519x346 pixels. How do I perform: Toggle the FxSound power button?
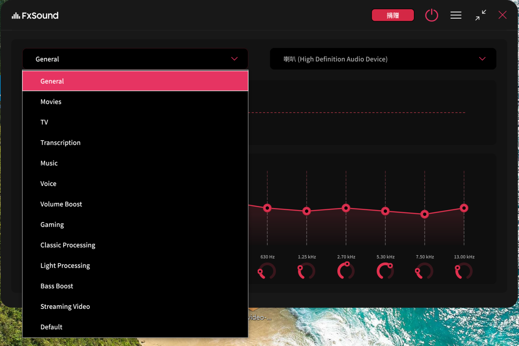(x=431, y=16)
